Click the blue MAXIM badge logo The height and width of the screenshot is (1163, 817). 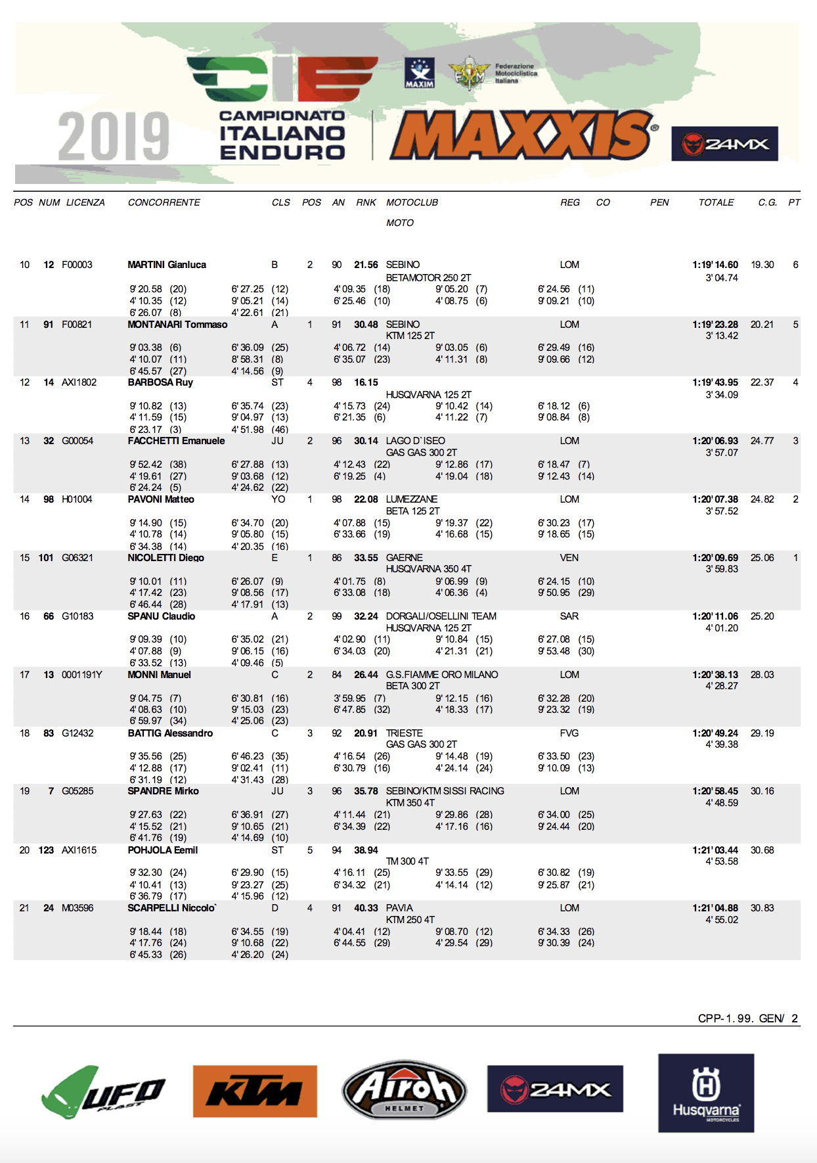419,73
